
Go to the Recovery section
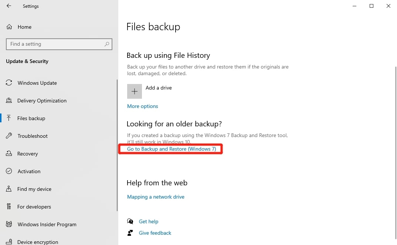pos(28,154)
